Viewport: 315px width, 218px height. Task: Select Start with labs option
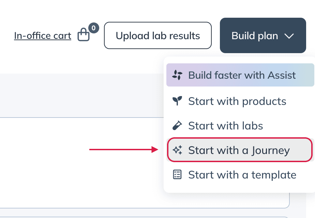click(x=240, y=126)
